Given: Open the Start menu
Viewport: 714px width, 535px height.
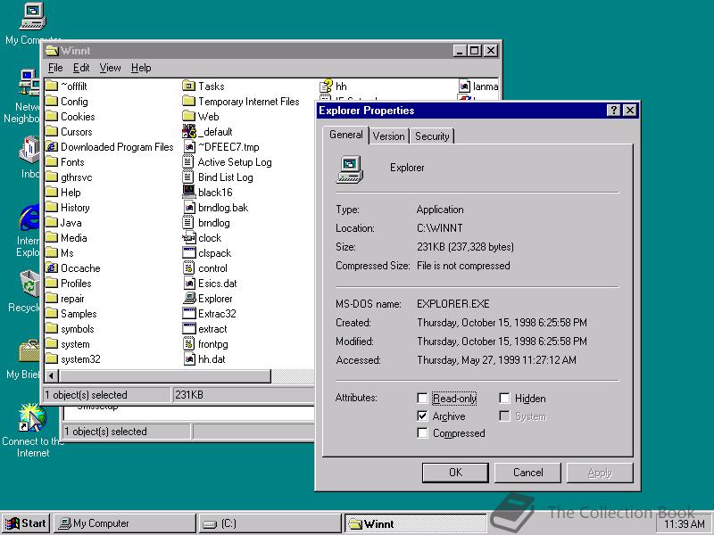Looking at the screenshot, I should 26,523.
